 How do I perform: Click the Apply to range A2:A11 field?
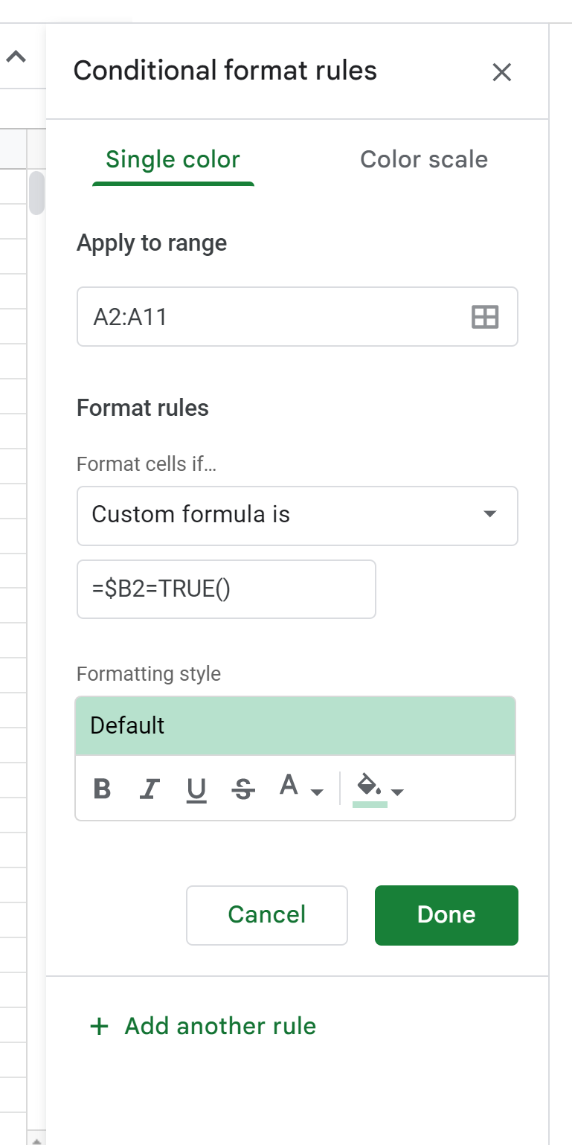pos(298,317)
